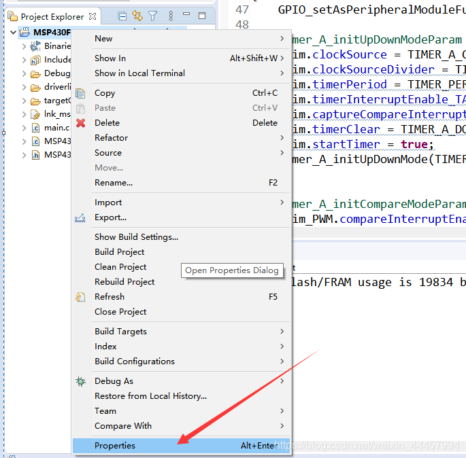Click the lnk_msp linker file icon
Screen dimensions: 466x458
(35, 115)
